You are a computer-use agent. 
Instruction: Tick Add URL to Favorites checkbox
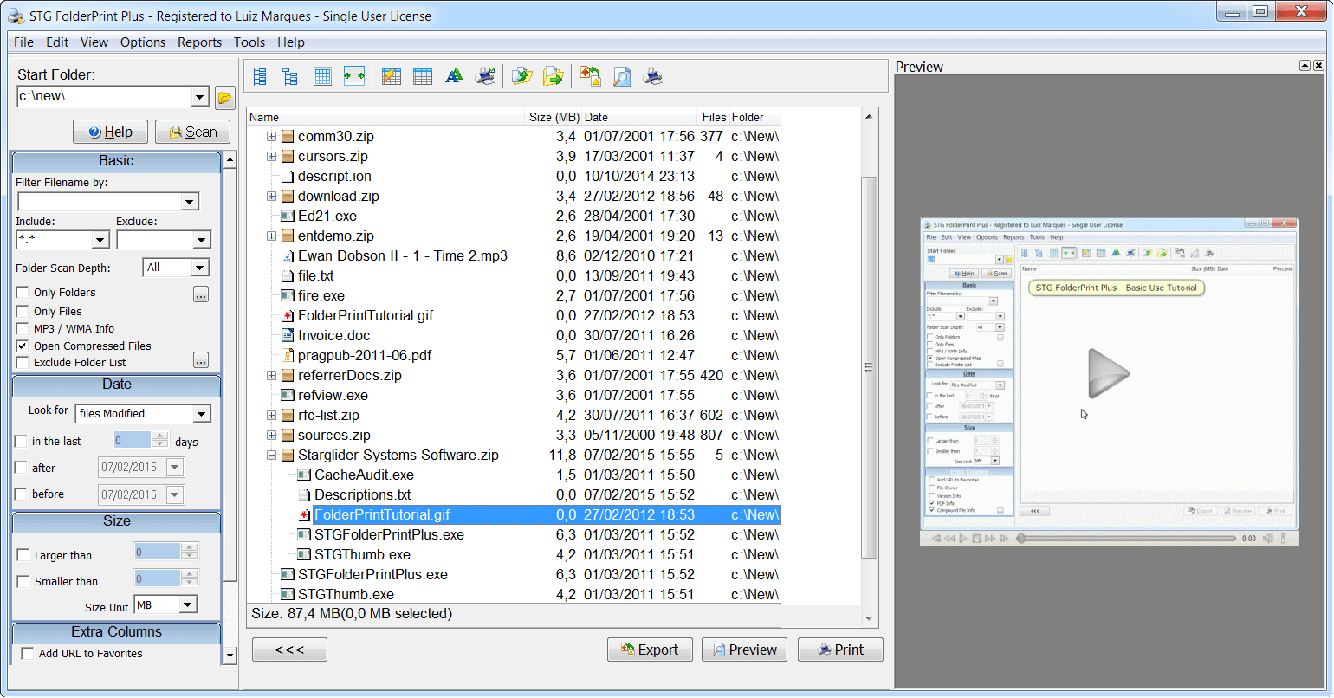[x=28, y=653]
